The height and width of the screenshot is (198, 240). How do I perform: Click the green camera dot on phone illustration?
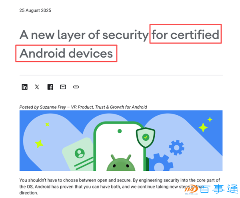point(120,131)
